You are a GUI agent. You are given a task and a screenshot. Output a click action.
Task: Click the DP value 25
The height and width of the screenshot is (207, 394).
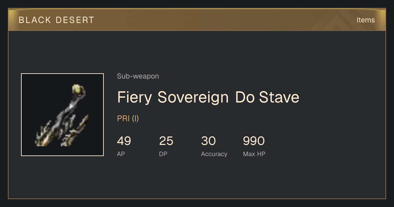coord(166,141)
